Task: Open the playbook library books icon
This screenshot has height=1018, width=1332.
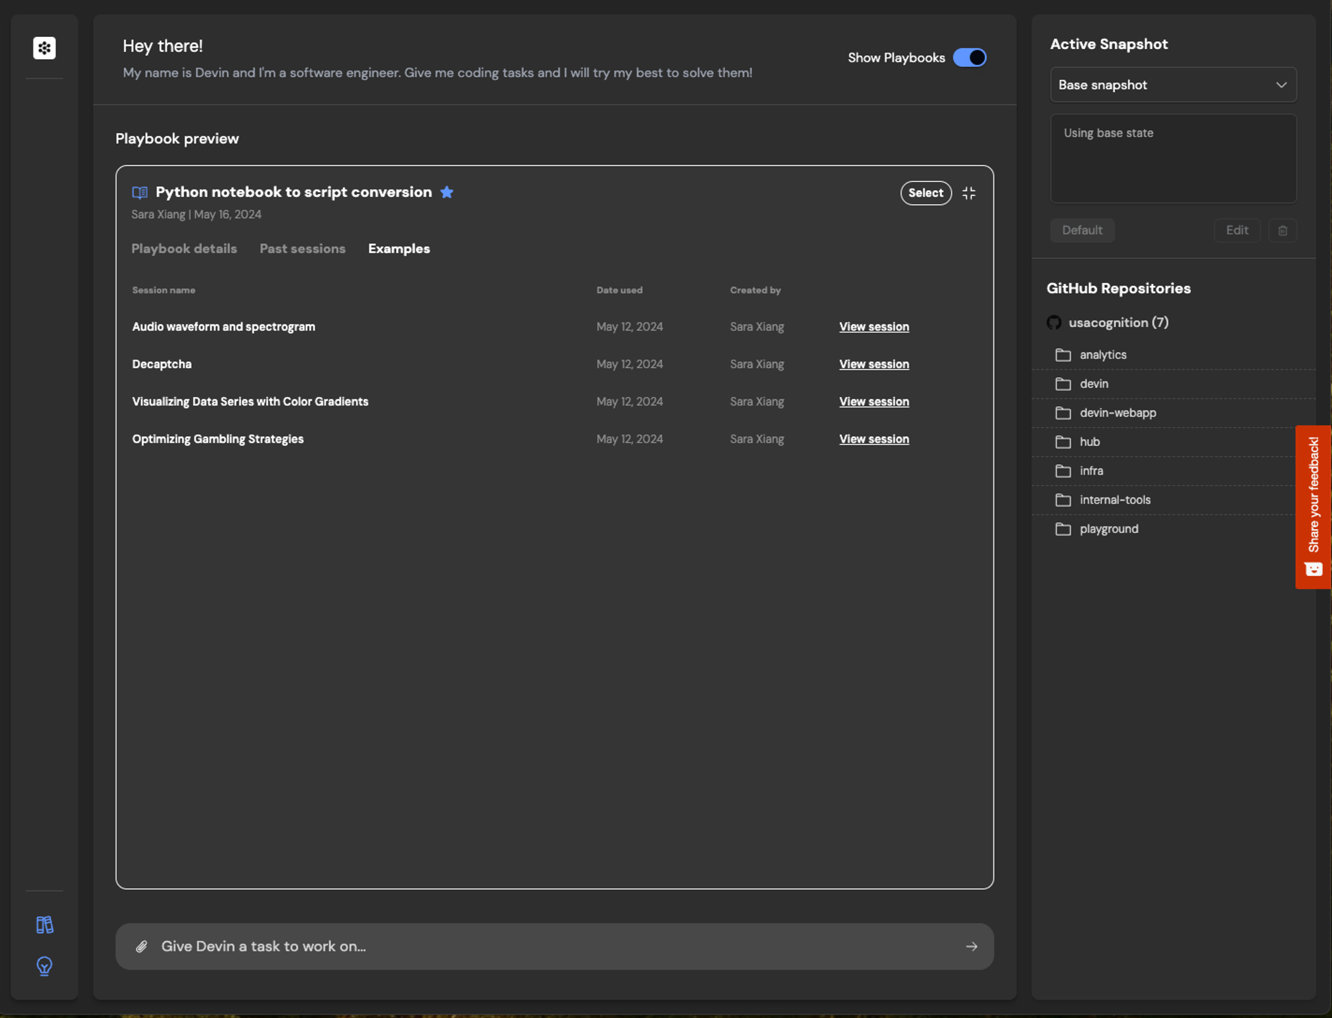Action: tap(44, 925)
